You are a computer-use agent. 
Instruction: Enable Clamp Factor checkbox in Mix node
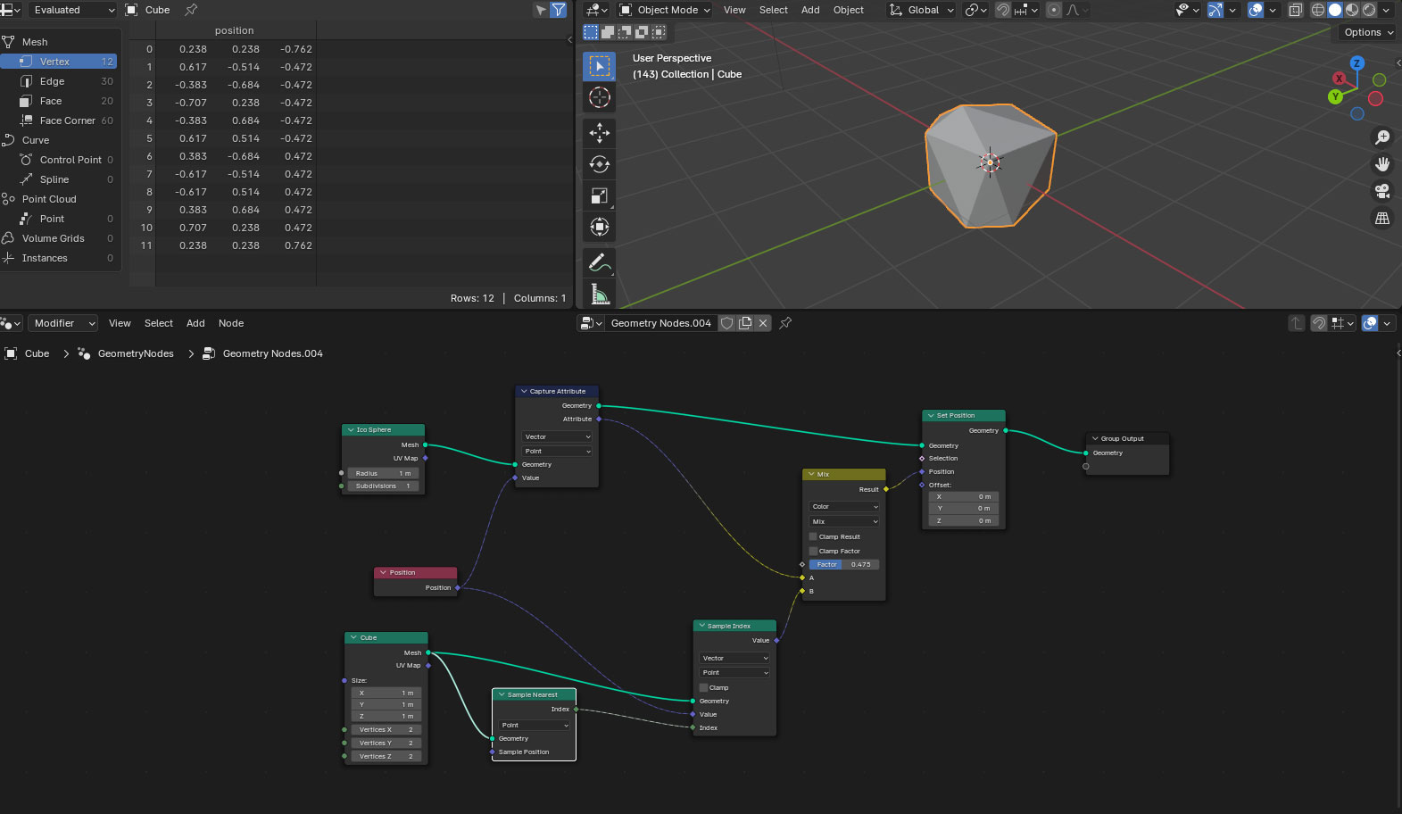point(813,552)
